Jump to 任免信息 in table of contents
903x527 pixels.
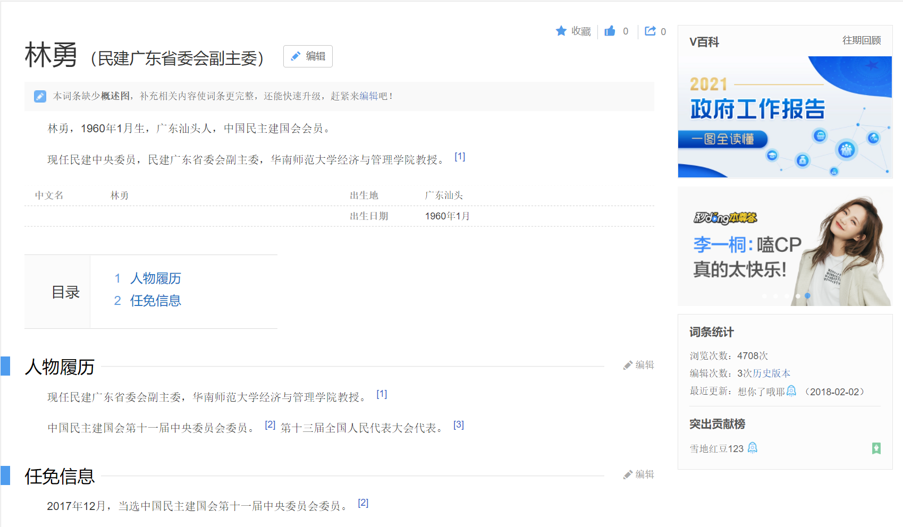(x=155, y=301)
